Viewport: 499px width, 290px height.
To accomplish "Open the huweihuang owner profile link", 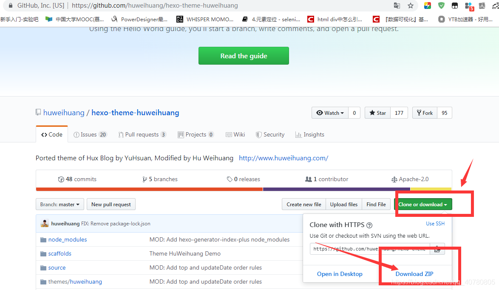I will [x=64, y=113].
